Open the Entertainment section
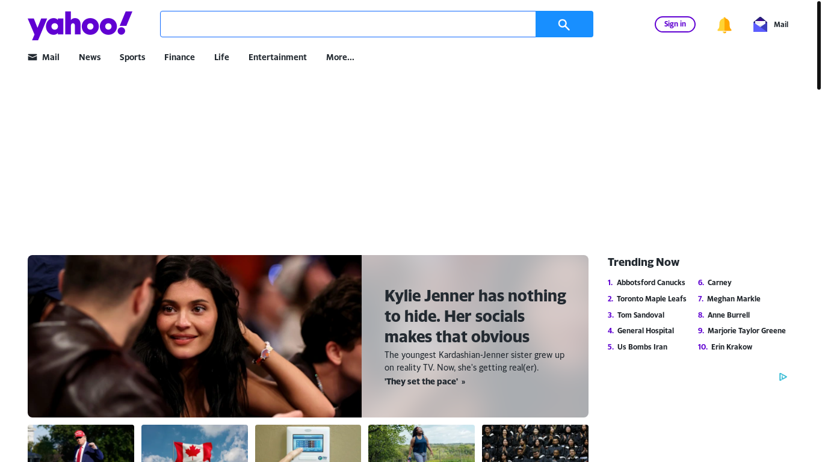 [277, 57]
